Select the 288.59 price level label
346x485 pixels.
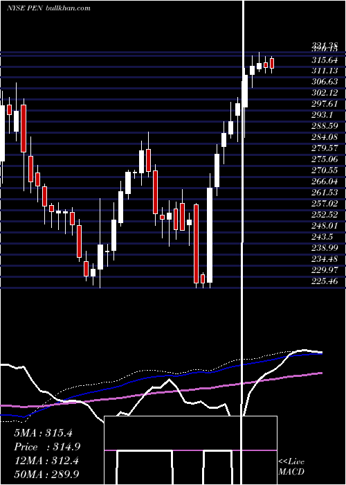click(x=325, y=126)
